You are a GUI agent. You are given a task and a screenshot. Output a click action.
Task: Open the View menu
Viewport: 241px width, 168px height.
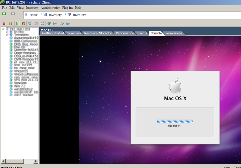(x=20, y=8)
